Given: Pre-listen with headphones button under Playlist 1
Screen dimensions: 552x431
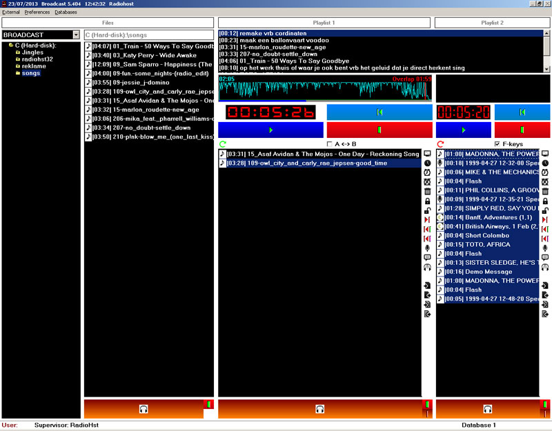Looking at the screenshot, I should 320,409.
